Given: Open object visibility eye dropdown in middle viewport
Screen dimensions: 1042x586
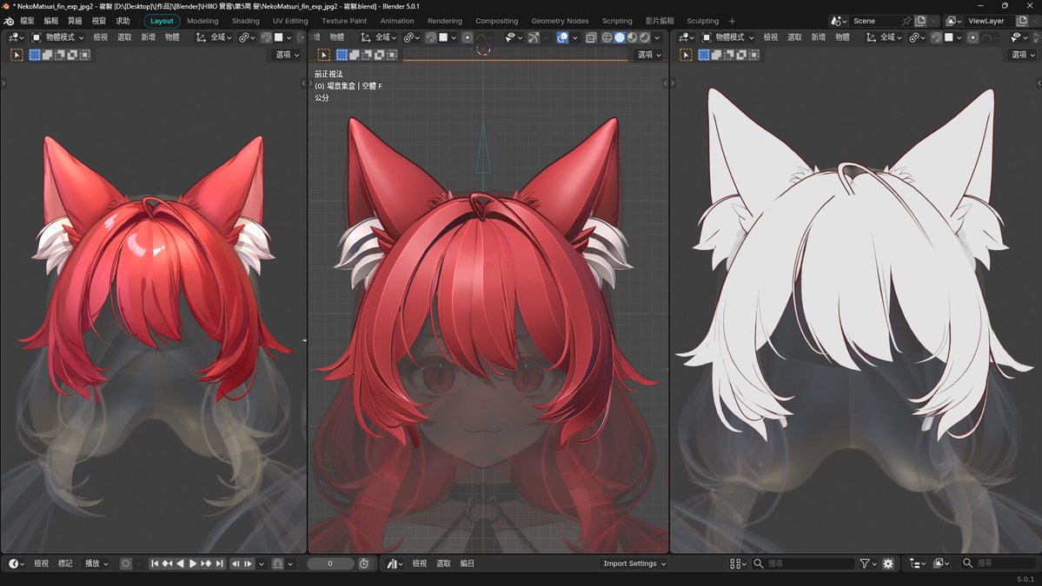Looking at the screenshot, I should point(514,37).
